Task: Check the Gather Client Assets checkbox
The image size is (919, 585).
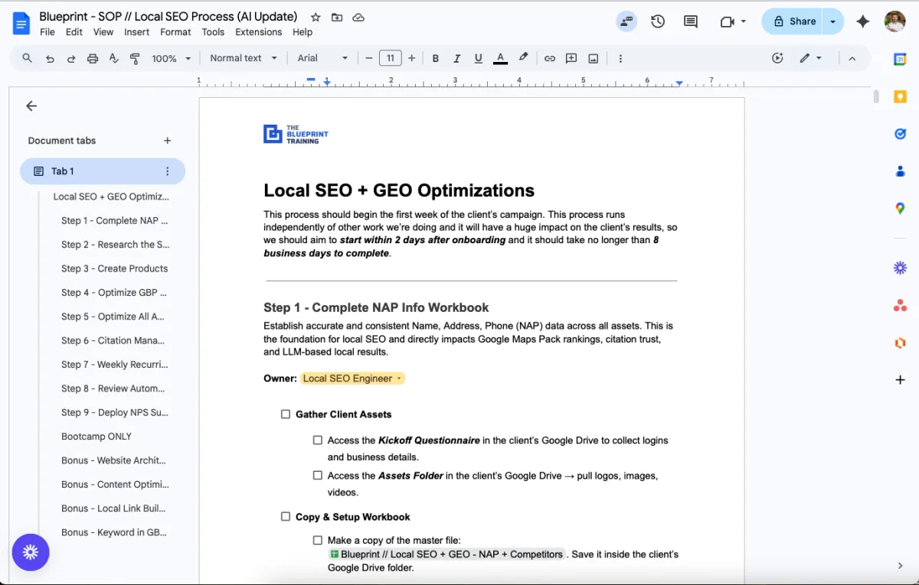Action: pyautogui.click(x=286, y=414)
